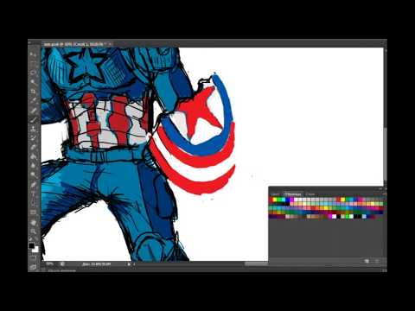Click the black foreground color box
The height and width of the screenshot is (311, 415).
[31, 245]
